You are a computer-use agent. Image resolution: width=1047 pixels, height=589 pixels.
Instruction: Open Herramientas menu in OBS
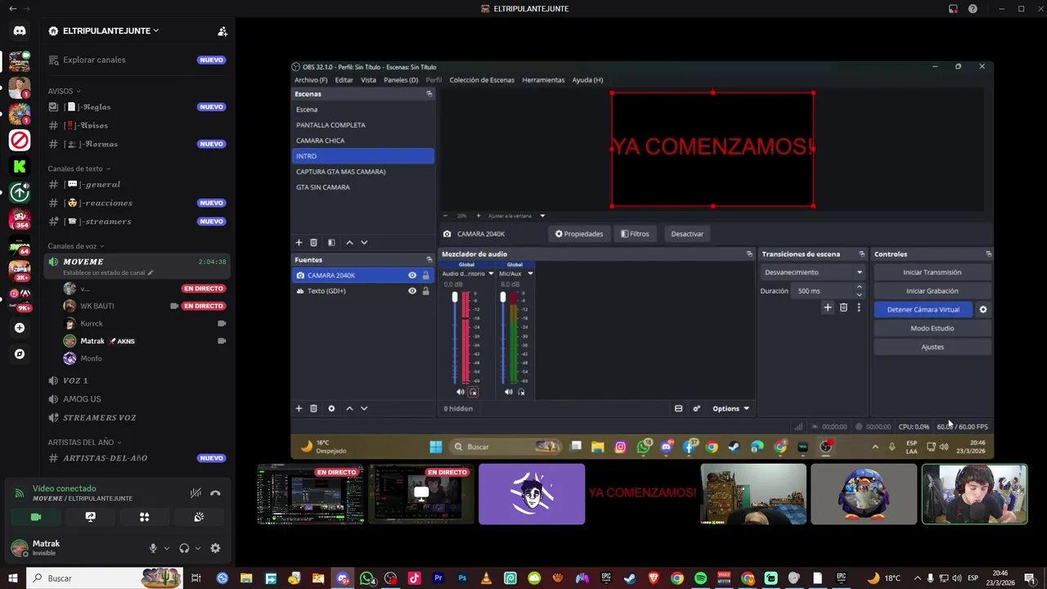tap(543, 80)
